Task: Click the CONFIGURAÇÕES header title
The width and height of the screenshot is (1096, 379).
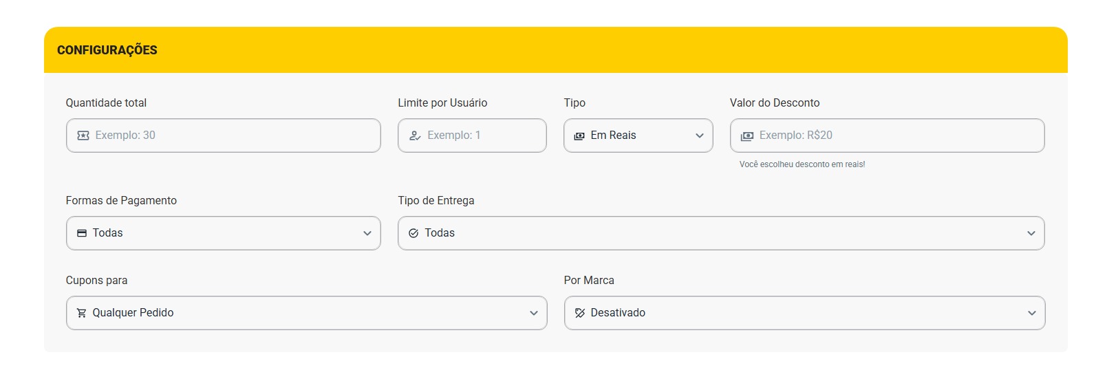Action: 107,50
